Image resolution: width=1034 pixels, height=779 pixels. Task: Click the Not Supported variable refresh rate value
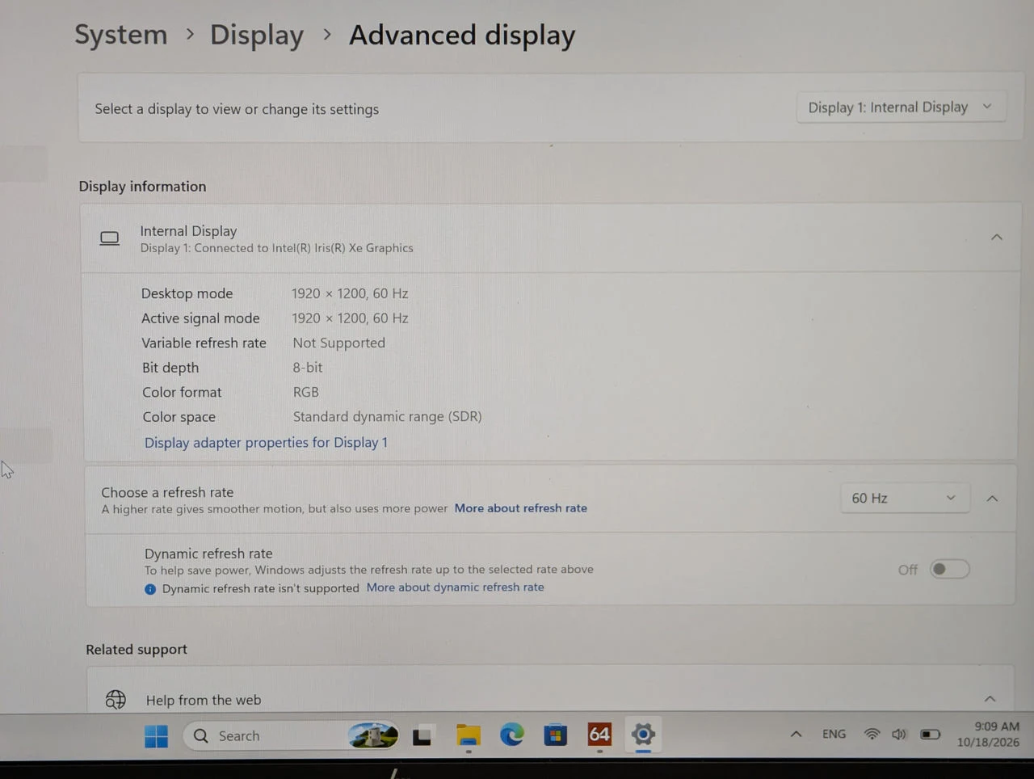338,343
